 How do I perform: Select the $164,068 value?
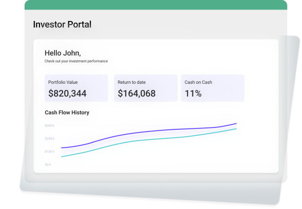pos(136,93)
